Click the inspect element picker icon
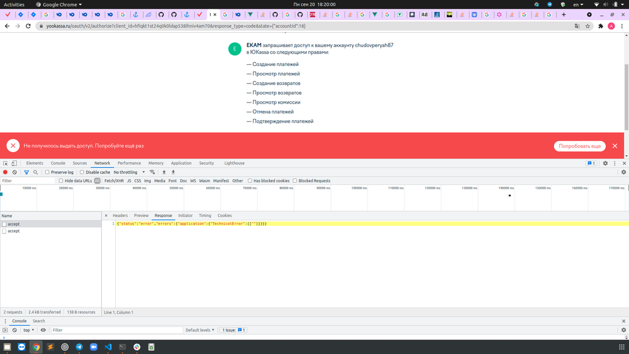The height and width of the screenshot is (354, 629). [x=6, y=163]
